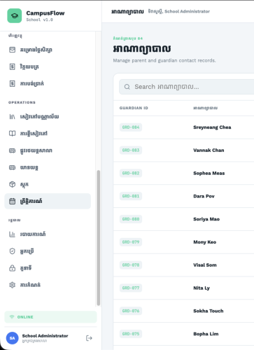The width and height of the screenshot is (254, 350).
Task: Click the logout arrow icon
Action: coord(89,338)
